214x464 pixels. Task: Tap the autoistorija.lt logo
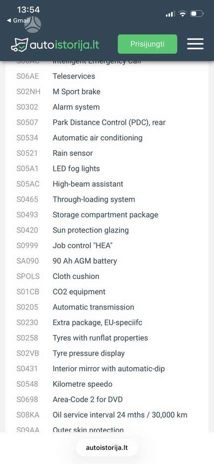pyautogui.click(x=55, y=45)
